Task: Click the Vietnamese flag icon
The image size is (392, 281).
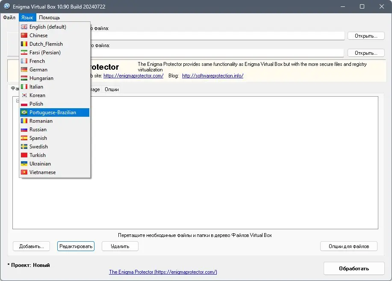Action: point(24,172)
